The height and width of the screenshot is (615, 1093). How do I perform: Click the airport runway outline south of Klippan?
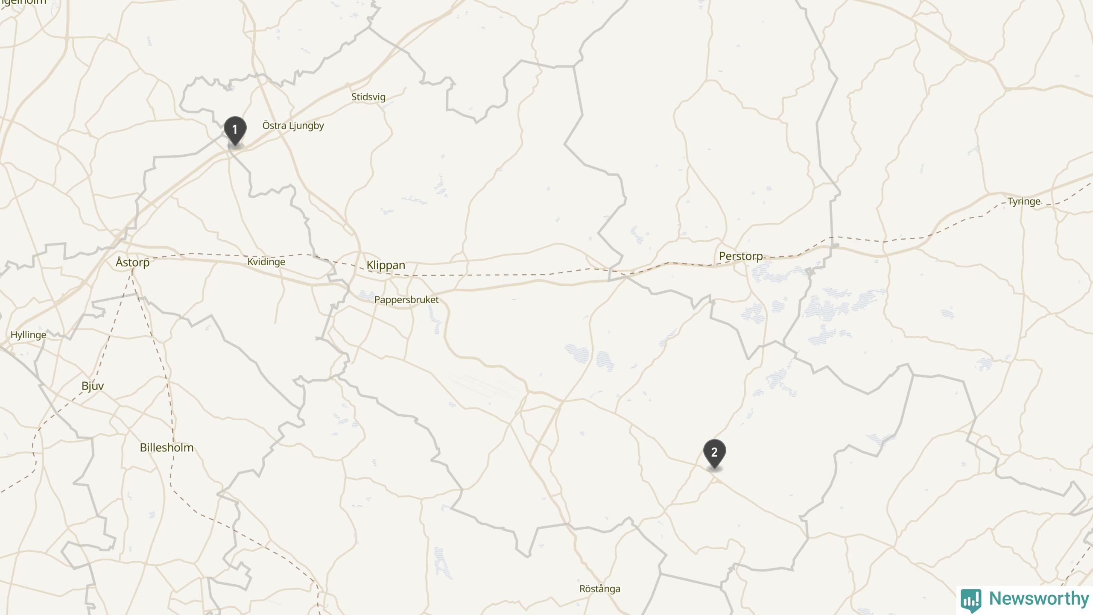coord(485,387)
